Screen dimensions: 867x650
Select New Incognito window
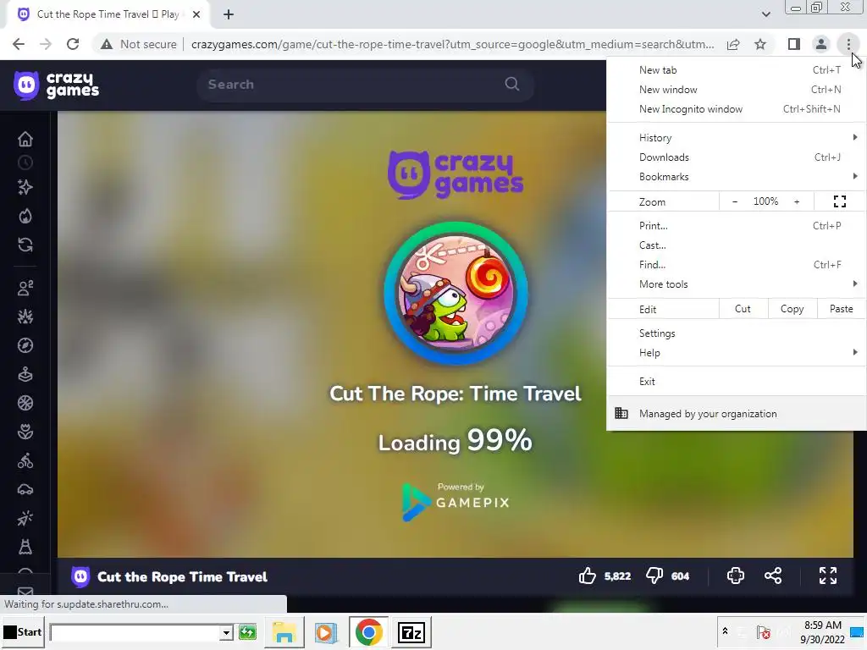[737, 109]
